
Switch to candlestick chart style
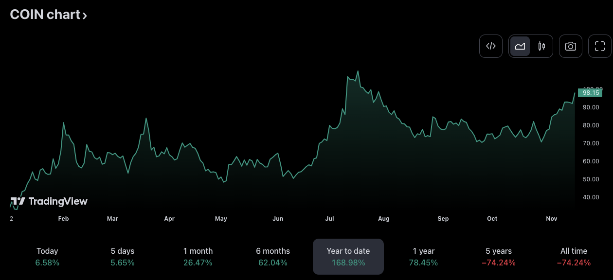[x=541, y=46]
